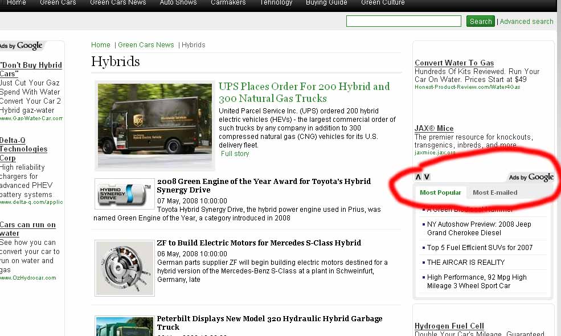The image size is (561, 336).
Task: Open the Hydrogen Fuel Cell ad title
Action: click(x=449, y=326)
